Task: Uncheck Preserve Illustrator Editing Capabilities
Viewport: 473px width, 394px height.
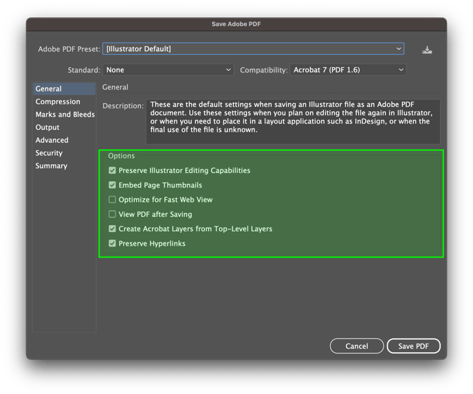Action: tap(113, 170)
